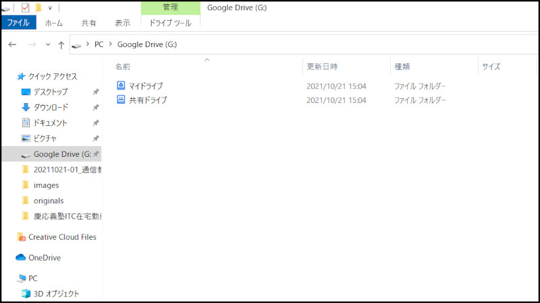
Task: Go up one level with Up arrow
Action: coord(61,44)
